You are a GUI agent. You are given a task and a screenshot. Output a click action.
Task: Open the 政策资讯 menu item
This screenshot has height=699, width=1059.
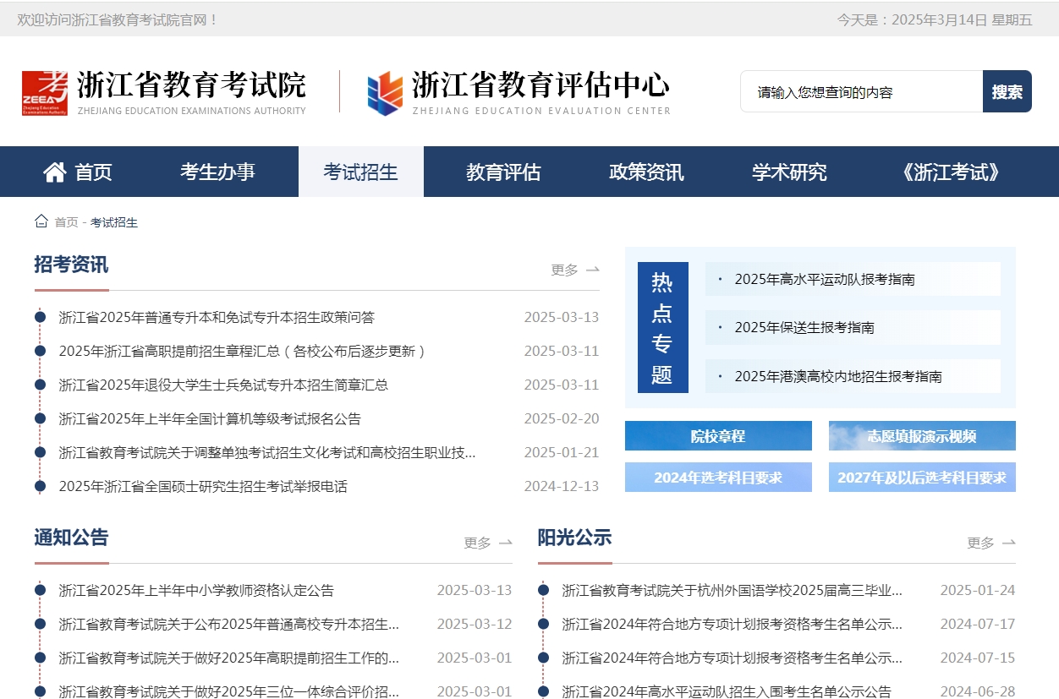[x=645, y=172]
